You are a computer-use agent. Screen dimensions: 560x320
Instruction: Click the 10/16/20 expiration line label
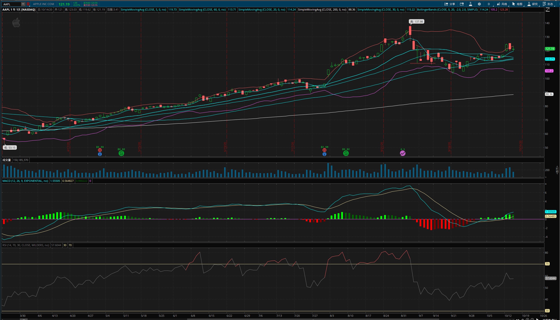point(521,146)
